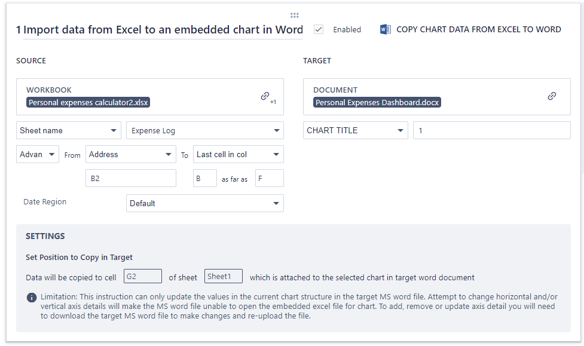
Task: Click the workbook link icon
Action: [x=265, y=96]
